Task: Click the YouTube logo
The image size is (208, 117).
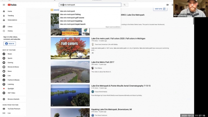Action: (x=12, y=5)
